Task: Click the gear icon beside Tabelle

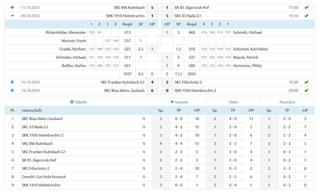Action: (x=72, y=102)
